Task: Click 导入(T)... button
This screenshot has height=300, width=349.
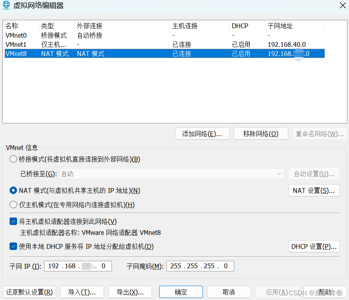Action: coord(82,292)
